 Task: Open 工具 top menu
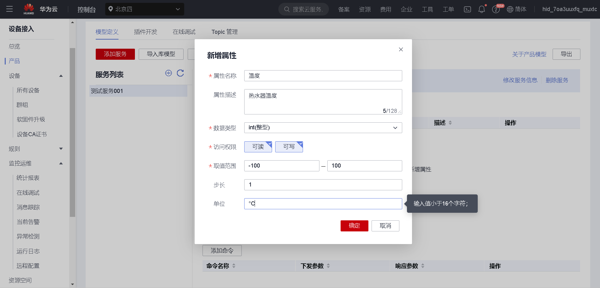(427, 9)
